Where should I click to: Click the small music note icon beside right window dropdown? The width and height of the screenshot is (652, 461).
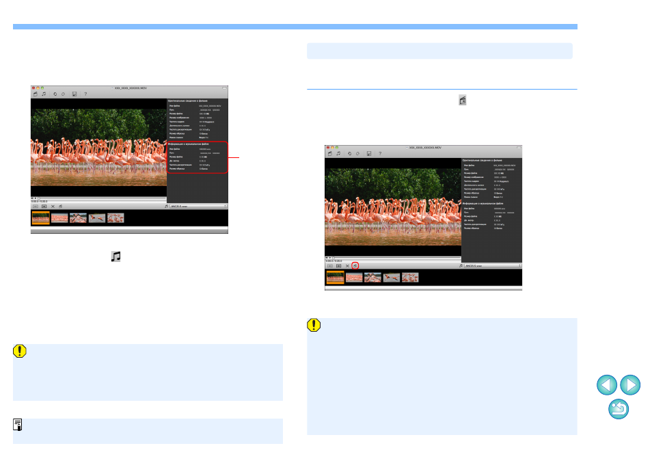(x=461, y=266)
